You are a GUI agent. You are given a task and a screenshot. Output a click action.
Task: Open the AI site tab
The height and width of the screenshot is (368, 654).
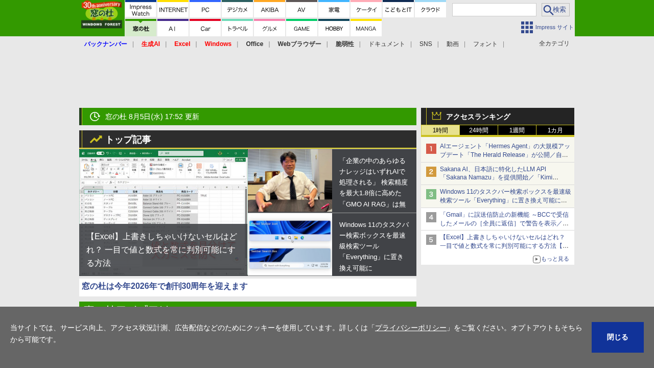[x=173, y=28]
